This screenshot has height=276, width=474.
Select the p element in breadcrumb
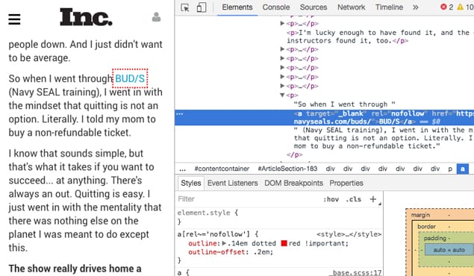click(450, 169)
